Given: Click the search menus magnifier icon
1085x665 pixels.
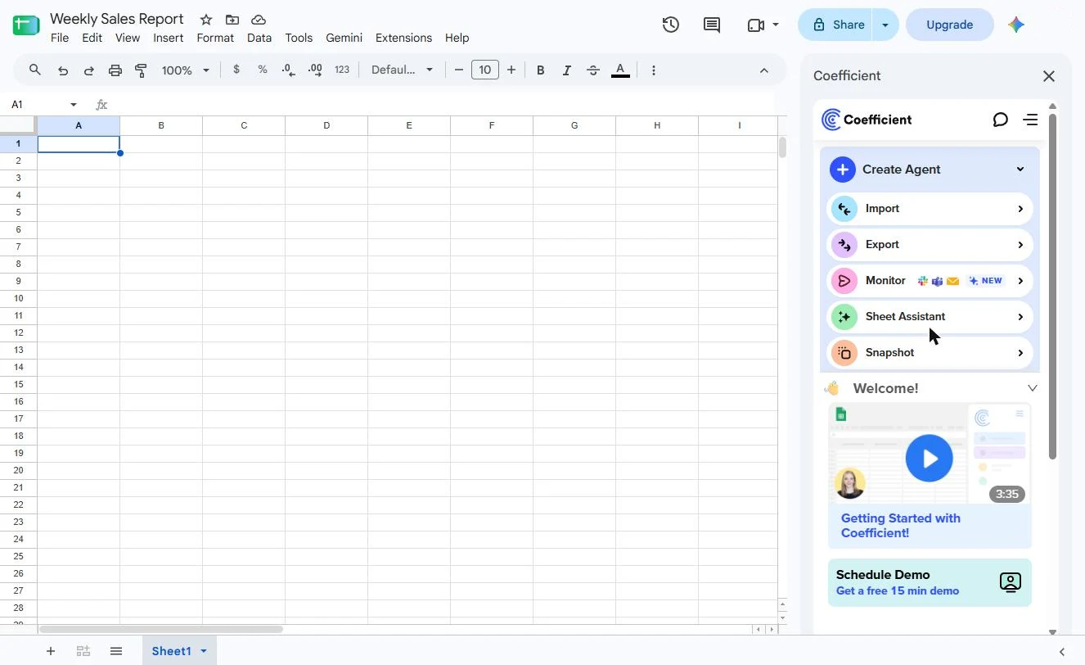Looking at the screenshot, I should pos(34,70).
